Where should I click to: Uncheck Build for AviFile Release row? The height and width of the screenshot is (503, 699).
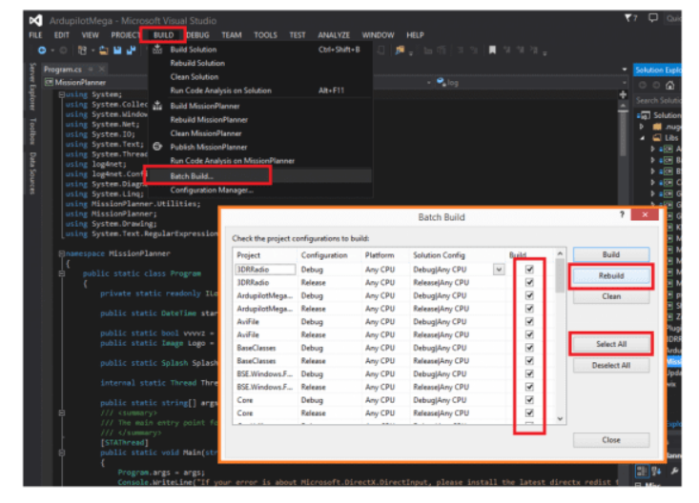529,334
